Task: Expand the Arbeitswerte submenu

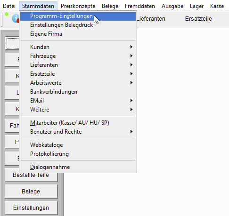Action: tap(78, 83)
